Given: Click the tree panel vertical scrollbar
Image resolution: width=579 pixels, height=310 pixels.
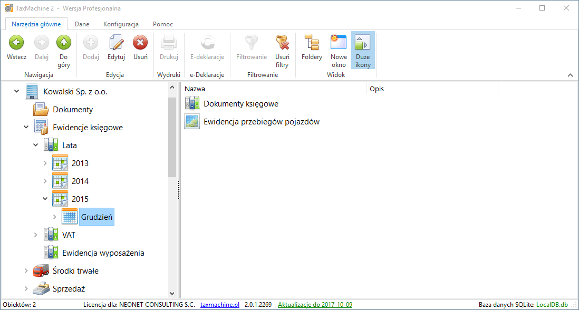Looking at the screenshot, I should 172,137.
